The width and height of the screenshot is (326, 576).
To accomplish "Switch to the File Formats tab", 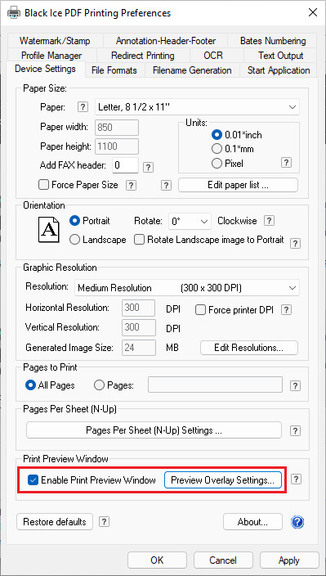I will point(114,70).
